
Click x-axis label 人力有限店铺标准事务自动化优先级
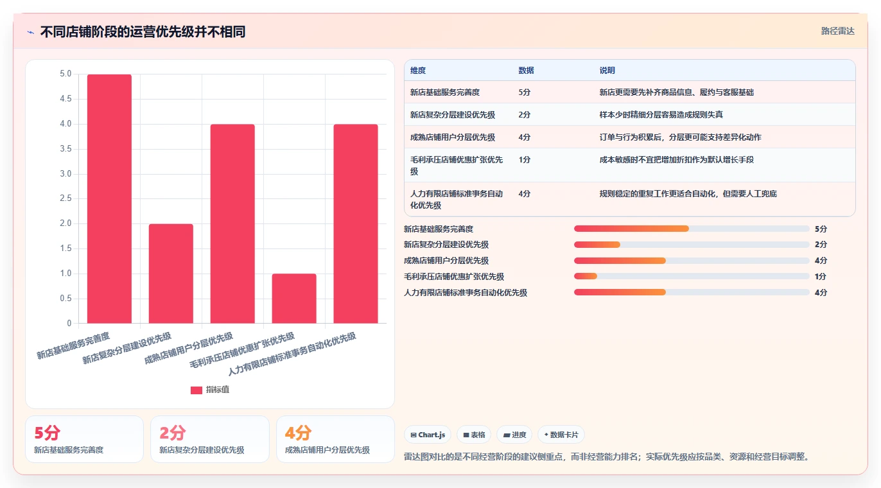292,354
